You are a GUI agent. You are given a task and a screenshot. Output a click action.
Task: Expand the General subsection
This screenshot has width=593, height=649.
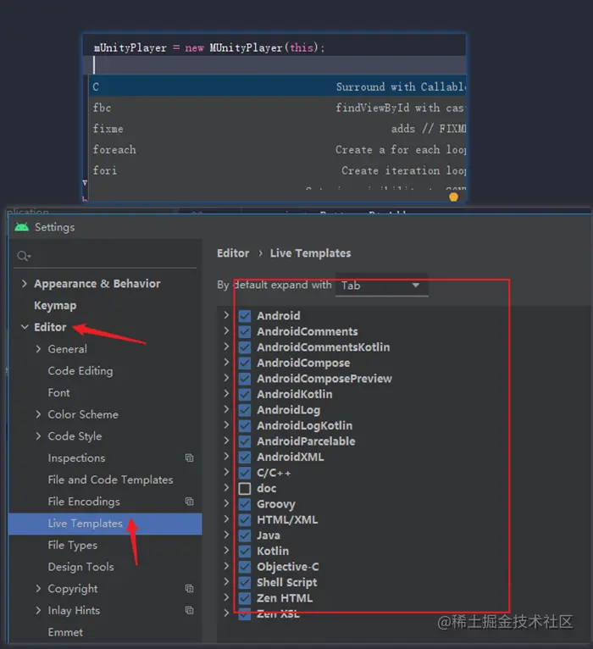[x=38, y=349]
